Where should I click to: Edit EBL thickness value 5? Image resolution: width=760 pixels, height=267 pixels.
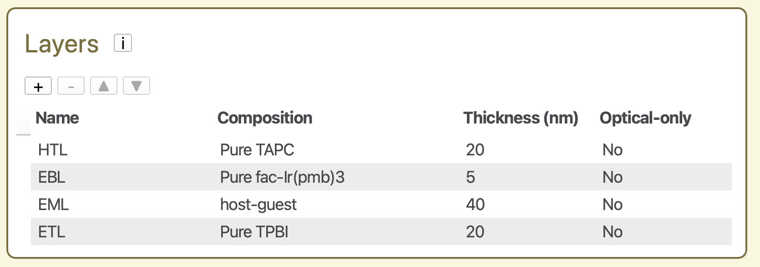(x=471, y=177)
